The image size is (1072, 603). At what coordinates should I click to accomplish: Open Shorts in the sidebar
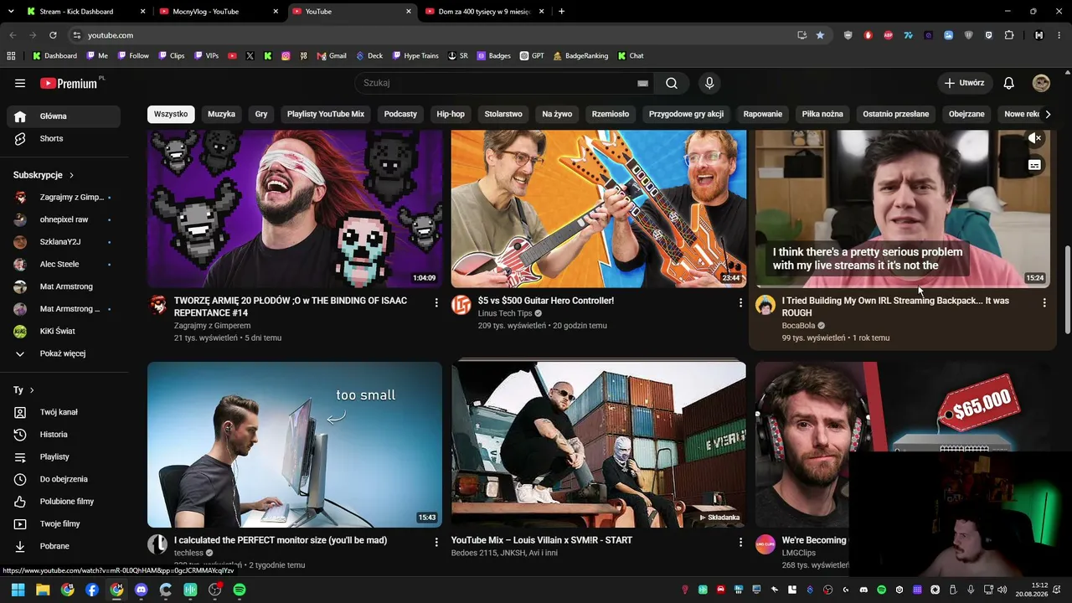click(x=64, y=138)
